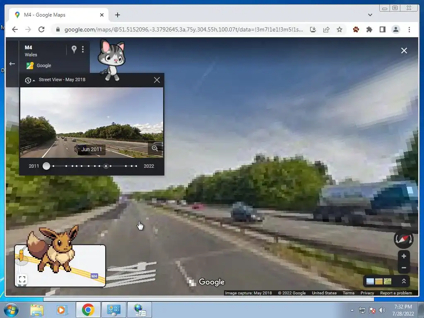Click the taskbar clock showing 7:32 PM

point(403,310)
